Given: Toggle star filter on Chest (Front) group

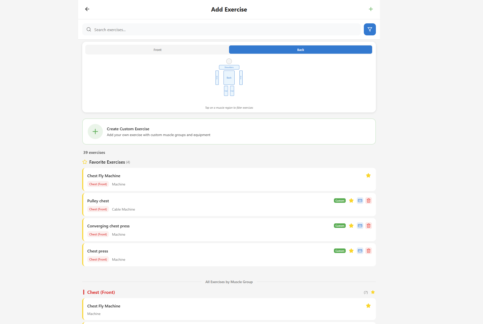Looking at the screenshot, I should coord(373,292).
